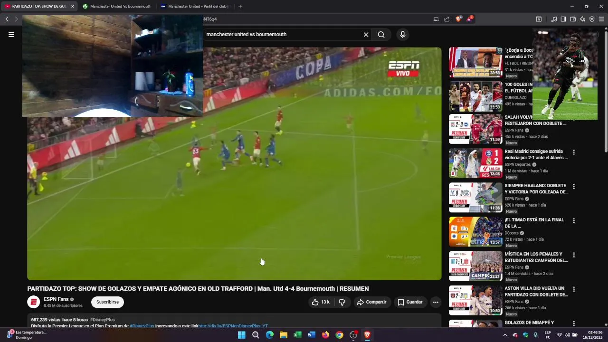Subscribe via the Suscribirse button
This screenshot has width=608, height=342.
point(107,302)
